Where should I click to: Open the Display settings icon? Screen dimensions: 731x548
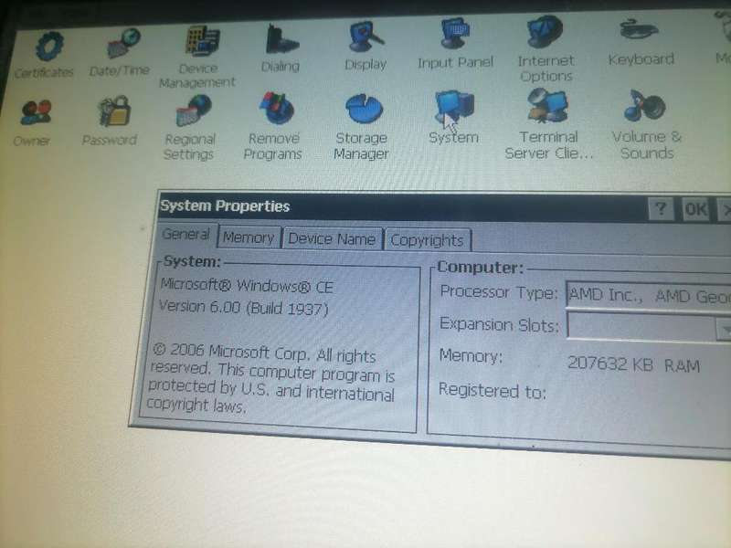click(x=366, y=37)
